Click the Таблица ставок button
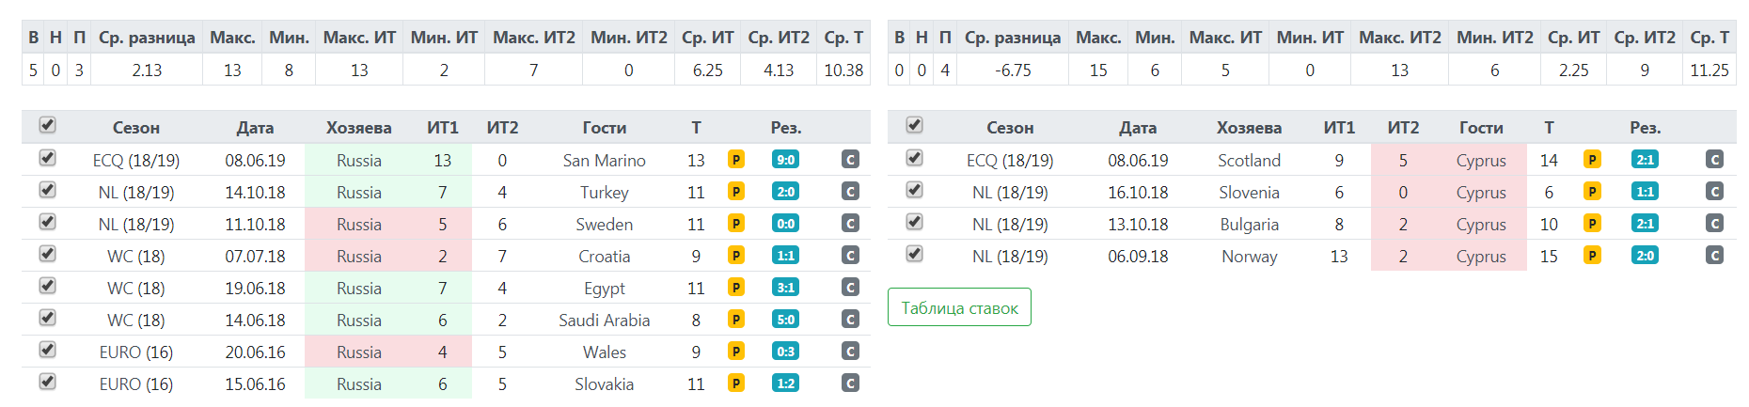 959,307
